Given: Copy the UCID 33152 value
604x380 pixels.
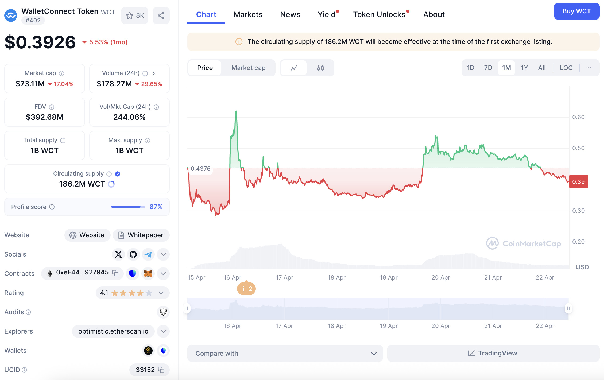Looking at the screenshot, I should coord(161,370).
